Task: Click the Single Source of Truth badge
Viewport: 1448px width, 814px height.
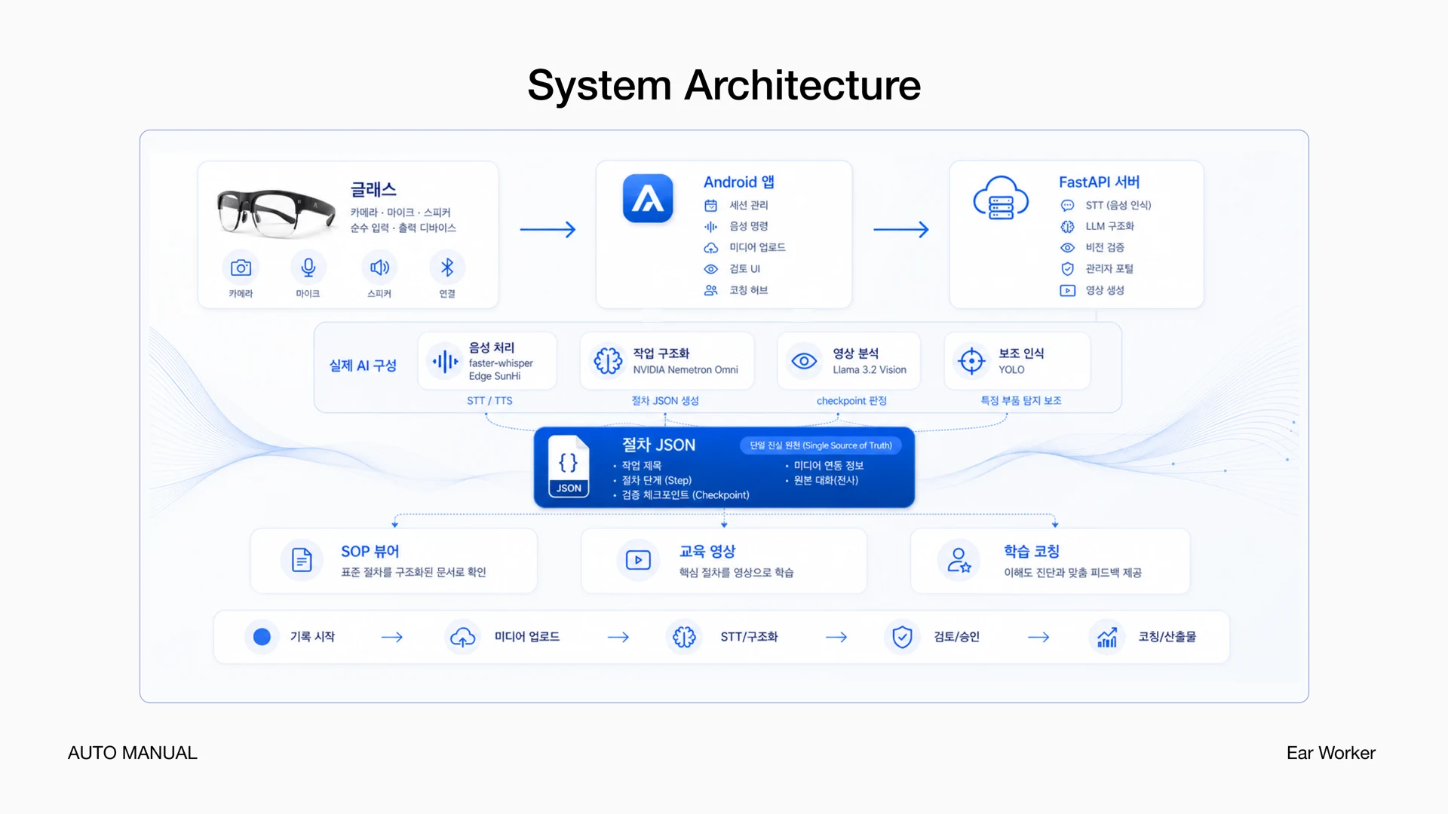Action: [821, 445]
